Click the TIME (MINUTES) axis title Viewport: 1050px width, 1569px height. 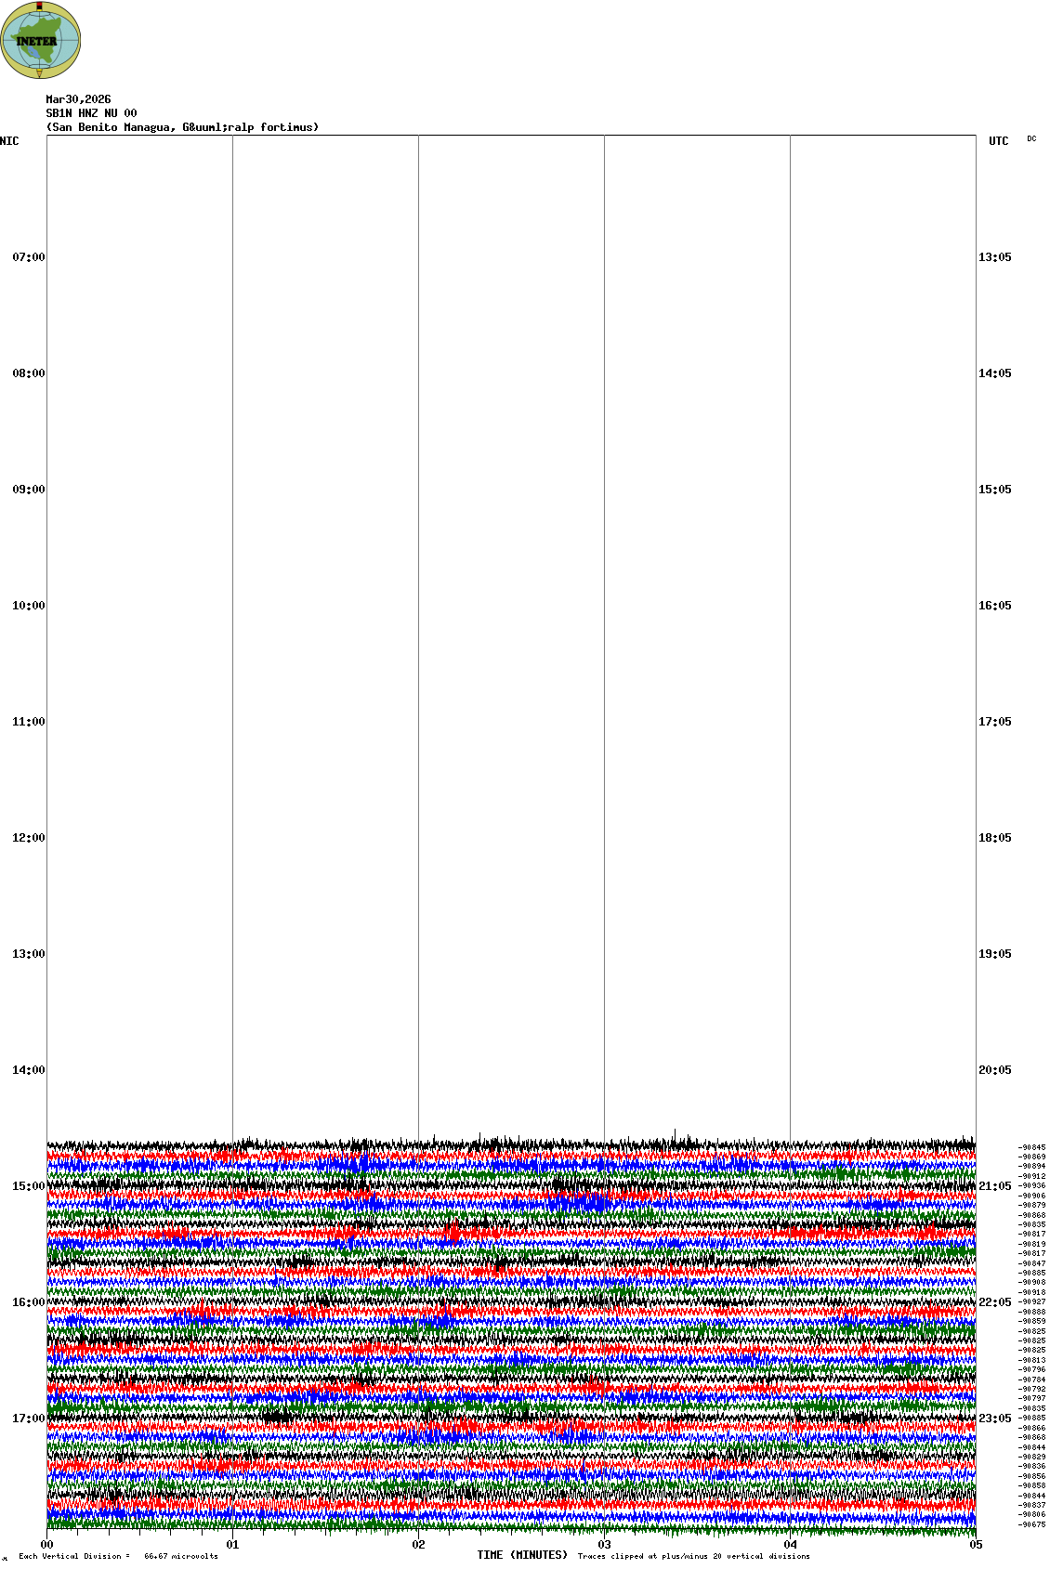(x=522, y=1555)
